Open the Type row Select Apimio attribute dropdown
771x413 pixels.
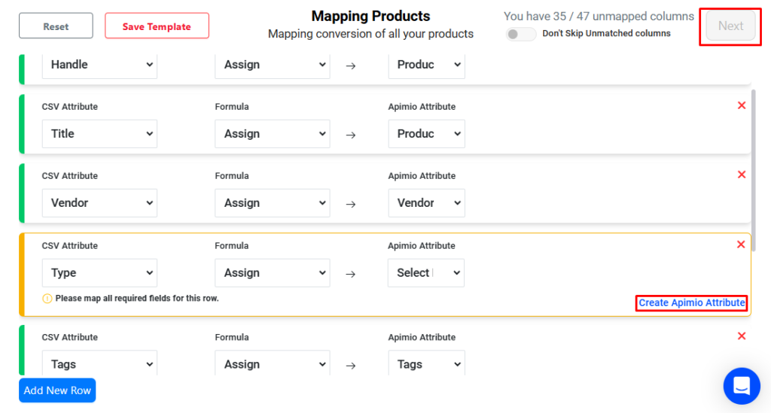tap(426, 273)
